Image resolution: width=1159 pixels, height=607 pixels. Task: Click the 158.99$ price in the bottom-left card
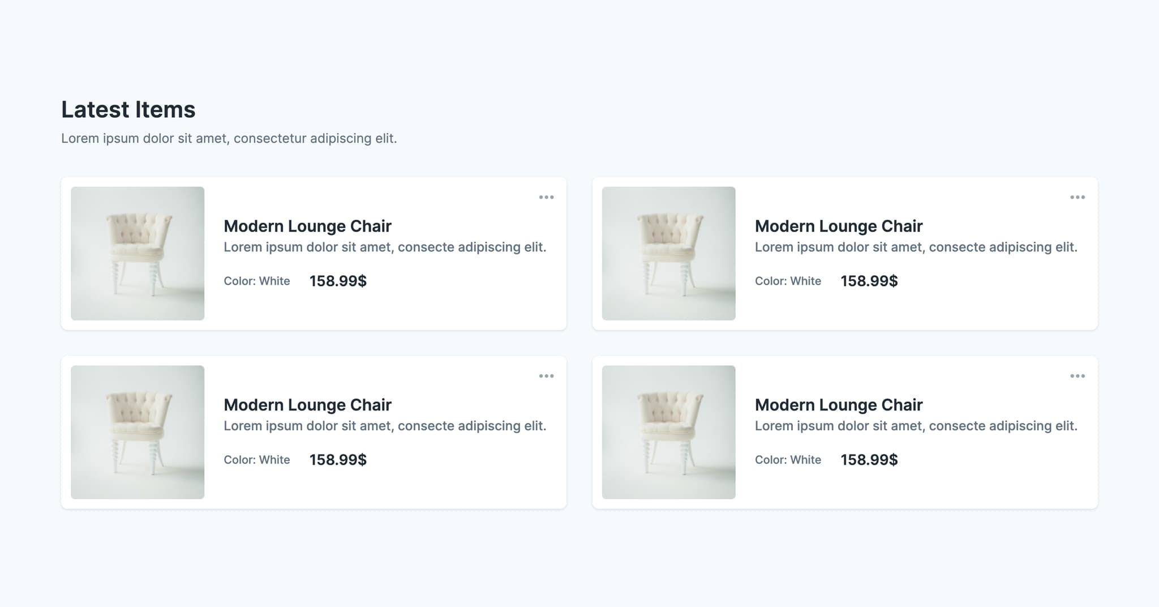[338, 460]
